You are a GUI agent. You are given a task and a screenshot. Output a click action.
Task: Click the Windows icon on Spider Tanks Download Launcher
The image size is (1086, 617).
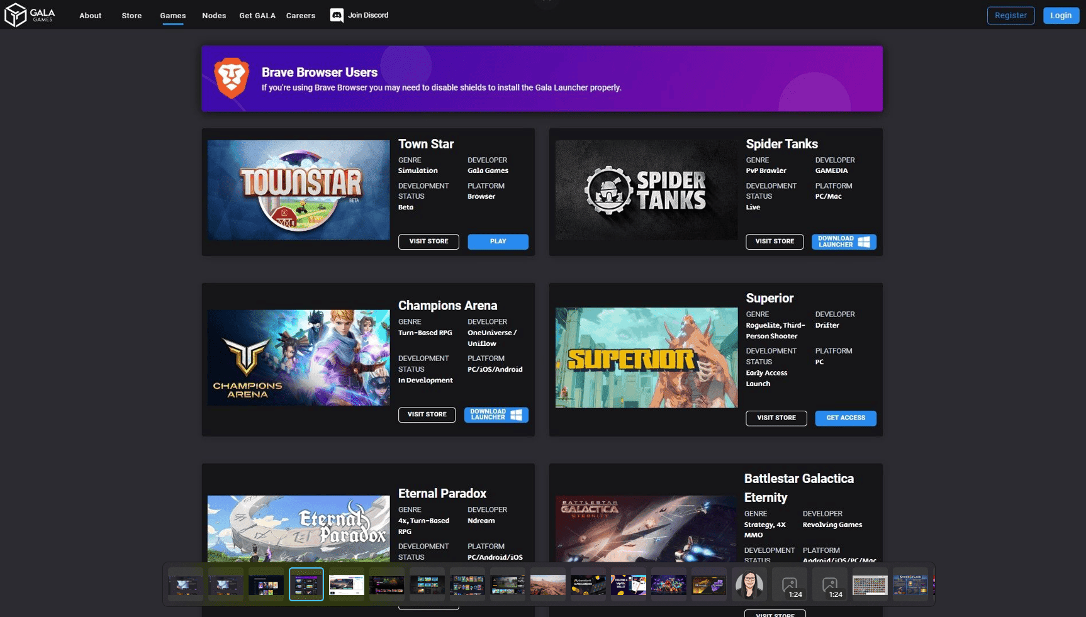865,242
